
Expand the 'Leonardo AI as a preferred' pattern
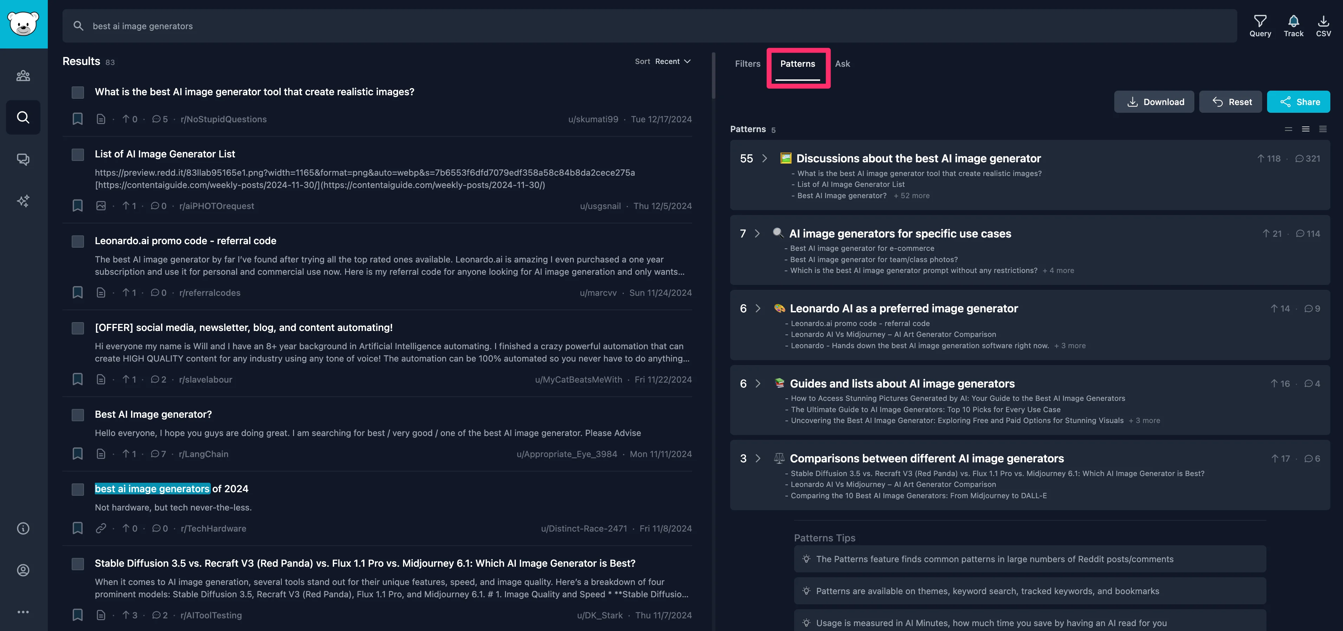[x=758, y=309]
